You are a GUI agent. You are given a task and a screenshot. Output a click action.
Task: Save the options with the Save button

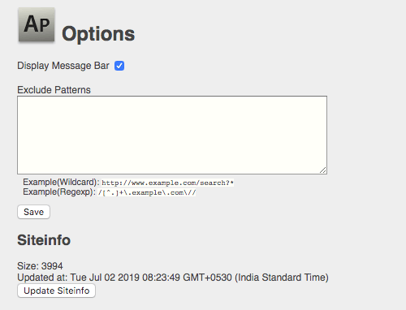[33, 212]
